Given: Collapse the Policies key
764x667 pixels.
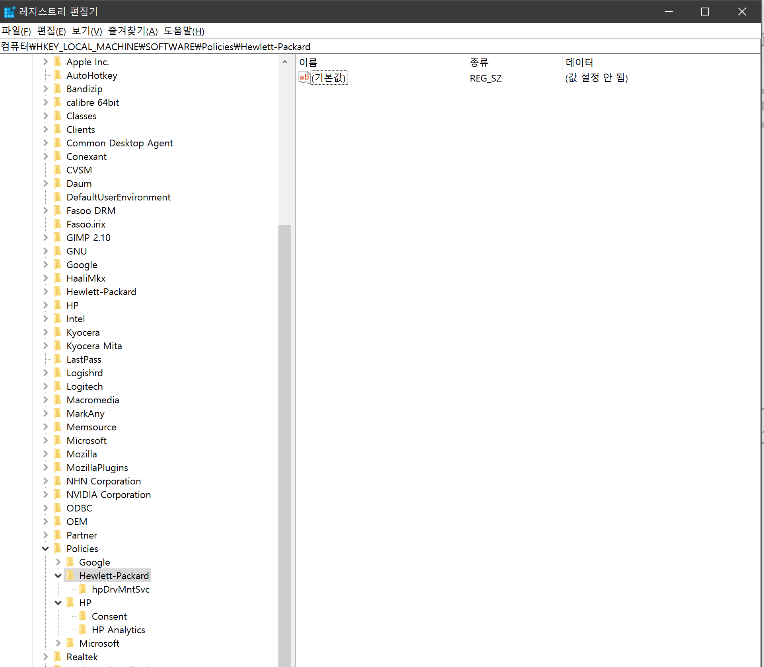Looking at the screenshot, I should pos(45,548).
